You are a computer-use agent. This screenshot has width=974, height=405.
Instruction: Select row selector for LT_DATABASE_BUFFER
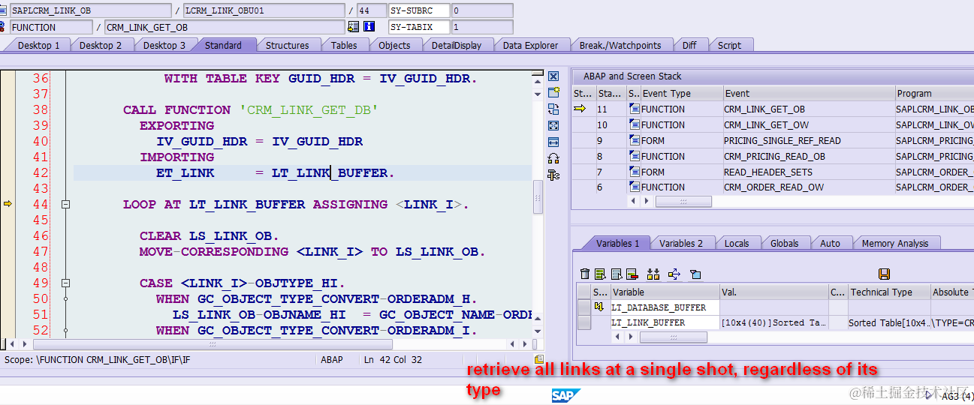[x=583, y=307]
